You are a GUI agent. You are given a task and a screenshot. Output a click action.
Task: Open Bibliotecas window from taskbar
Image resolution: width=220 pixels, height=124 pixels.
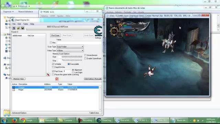click(x=47, y=121)
